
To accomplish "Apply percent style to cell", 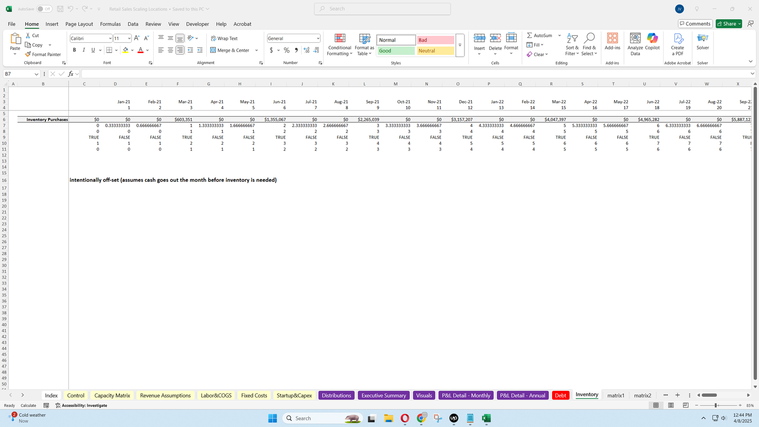I will pyautogui.click(x=287, y=50).
